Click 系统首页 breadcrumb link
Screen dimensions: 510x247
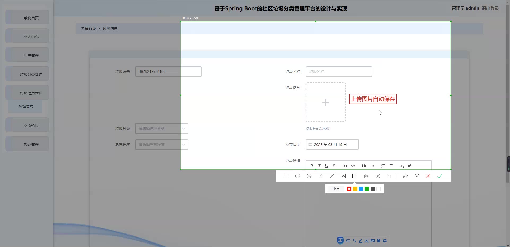click(x=88, y=29)
